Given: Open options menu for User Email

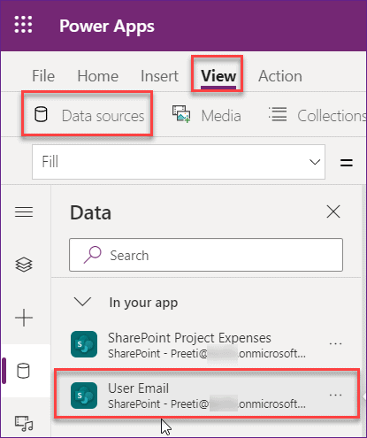Looking at the screenshot, I should tap(335, 395).
